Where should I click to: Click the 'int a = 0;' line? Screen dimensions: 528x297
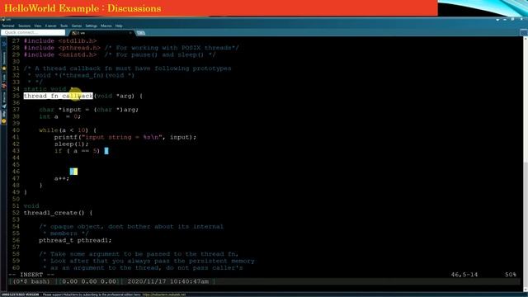tap(60, 116)
